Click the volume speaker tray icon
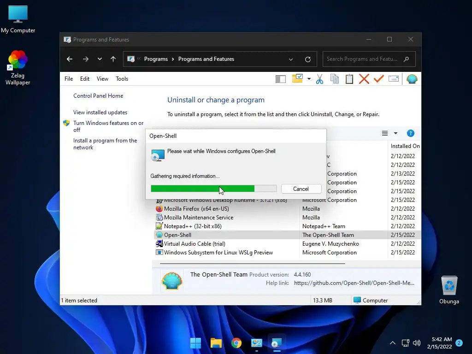 click(417, 343)
